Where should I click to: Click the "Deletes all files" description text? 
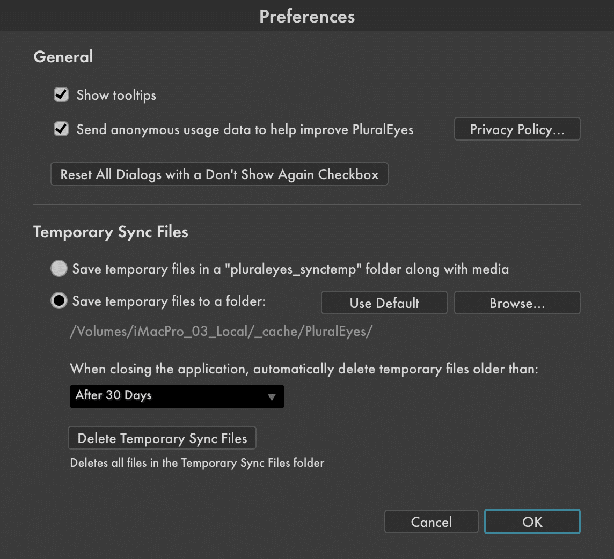[x=197, y=462]
